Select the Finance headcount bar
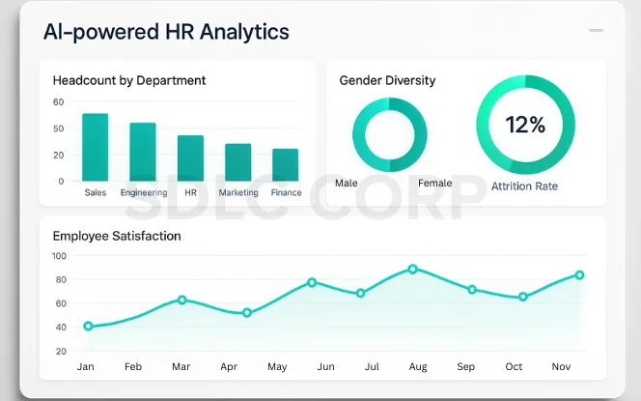641x401 pixels. coord(285,164)
